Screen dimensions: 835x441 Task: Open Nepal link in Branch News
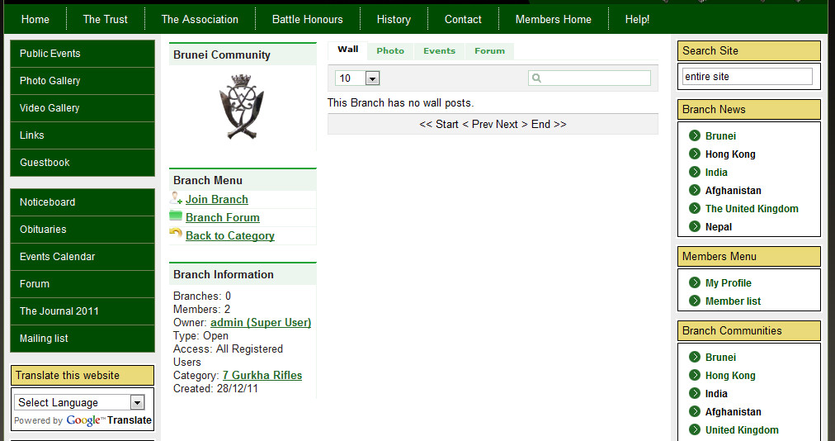point(719,226)
